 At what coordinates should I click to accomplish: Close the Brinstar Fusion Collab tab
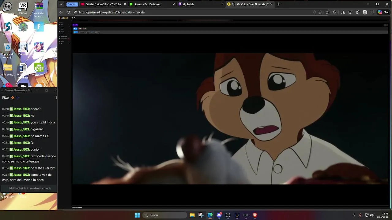(x=125, y=4)
